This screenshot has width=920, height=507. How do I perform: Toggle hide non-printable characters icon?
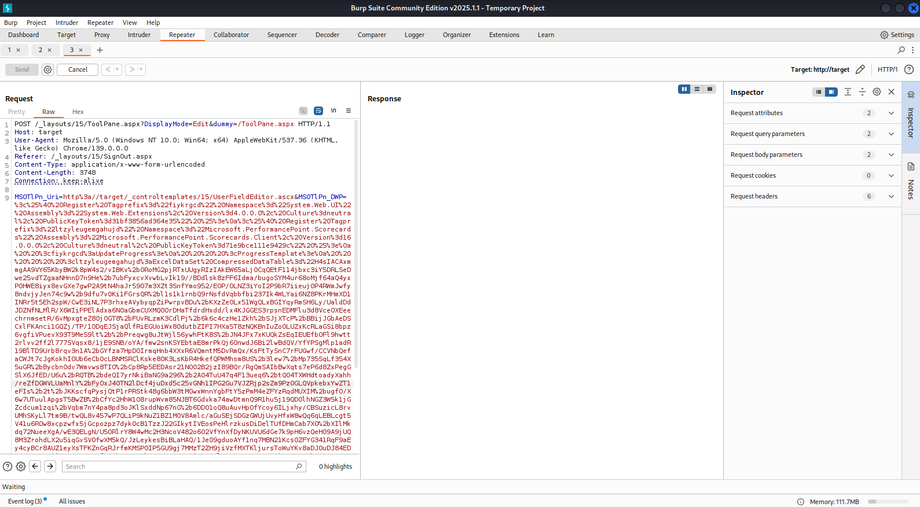point(303,111)
